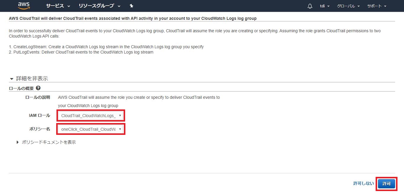Click the ポリシードキュメントを表示 text
This screenshot has height=194, width=404.
pos(49,142)
